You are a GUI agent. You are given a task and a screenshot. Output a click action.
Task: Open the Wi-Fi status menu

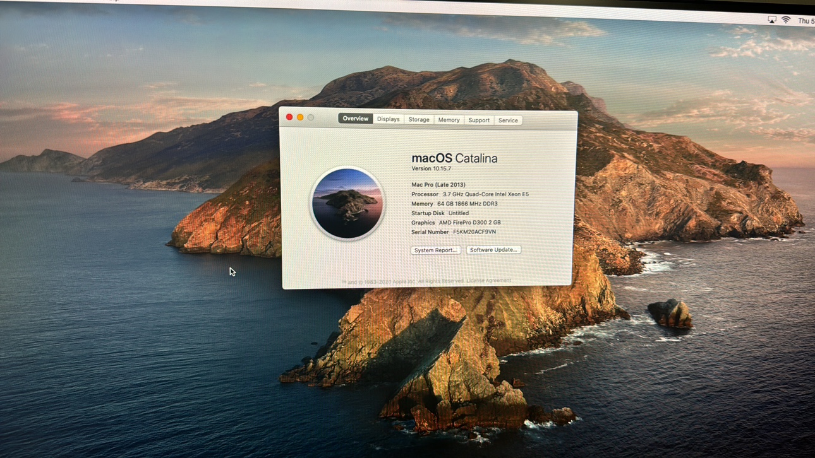[786, 20]
